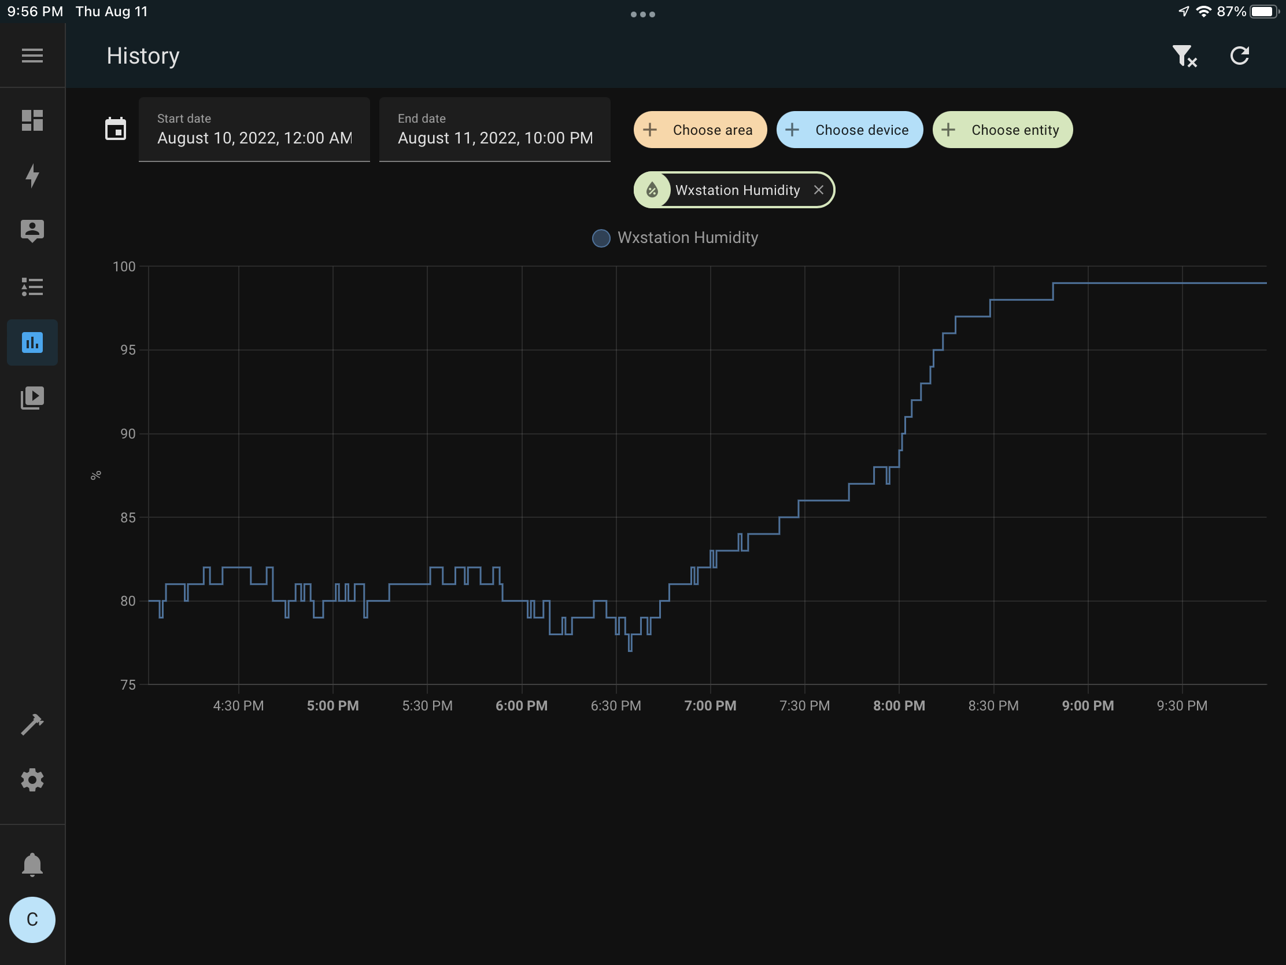Clear filters using filter-x icon
This screenshot has width=1286, height=965.
[x=1185, y=56]
